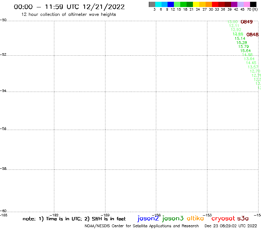The image size is (261, 229).
Task: Click the latitude label '-56'
Action: point(3,129)
